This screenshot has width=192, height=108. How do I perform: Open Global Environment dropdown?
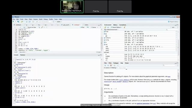(111, 30)
